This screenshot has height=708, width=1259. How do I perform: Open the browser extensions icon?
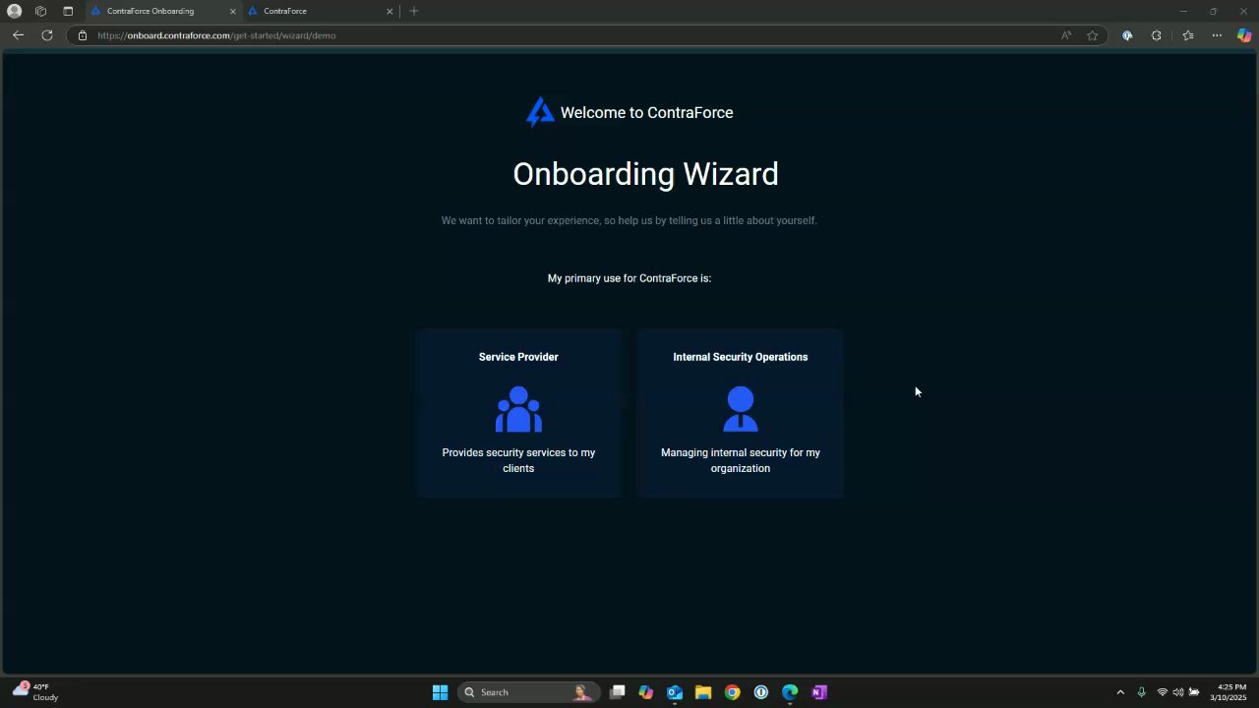(x=1157, y=35)
